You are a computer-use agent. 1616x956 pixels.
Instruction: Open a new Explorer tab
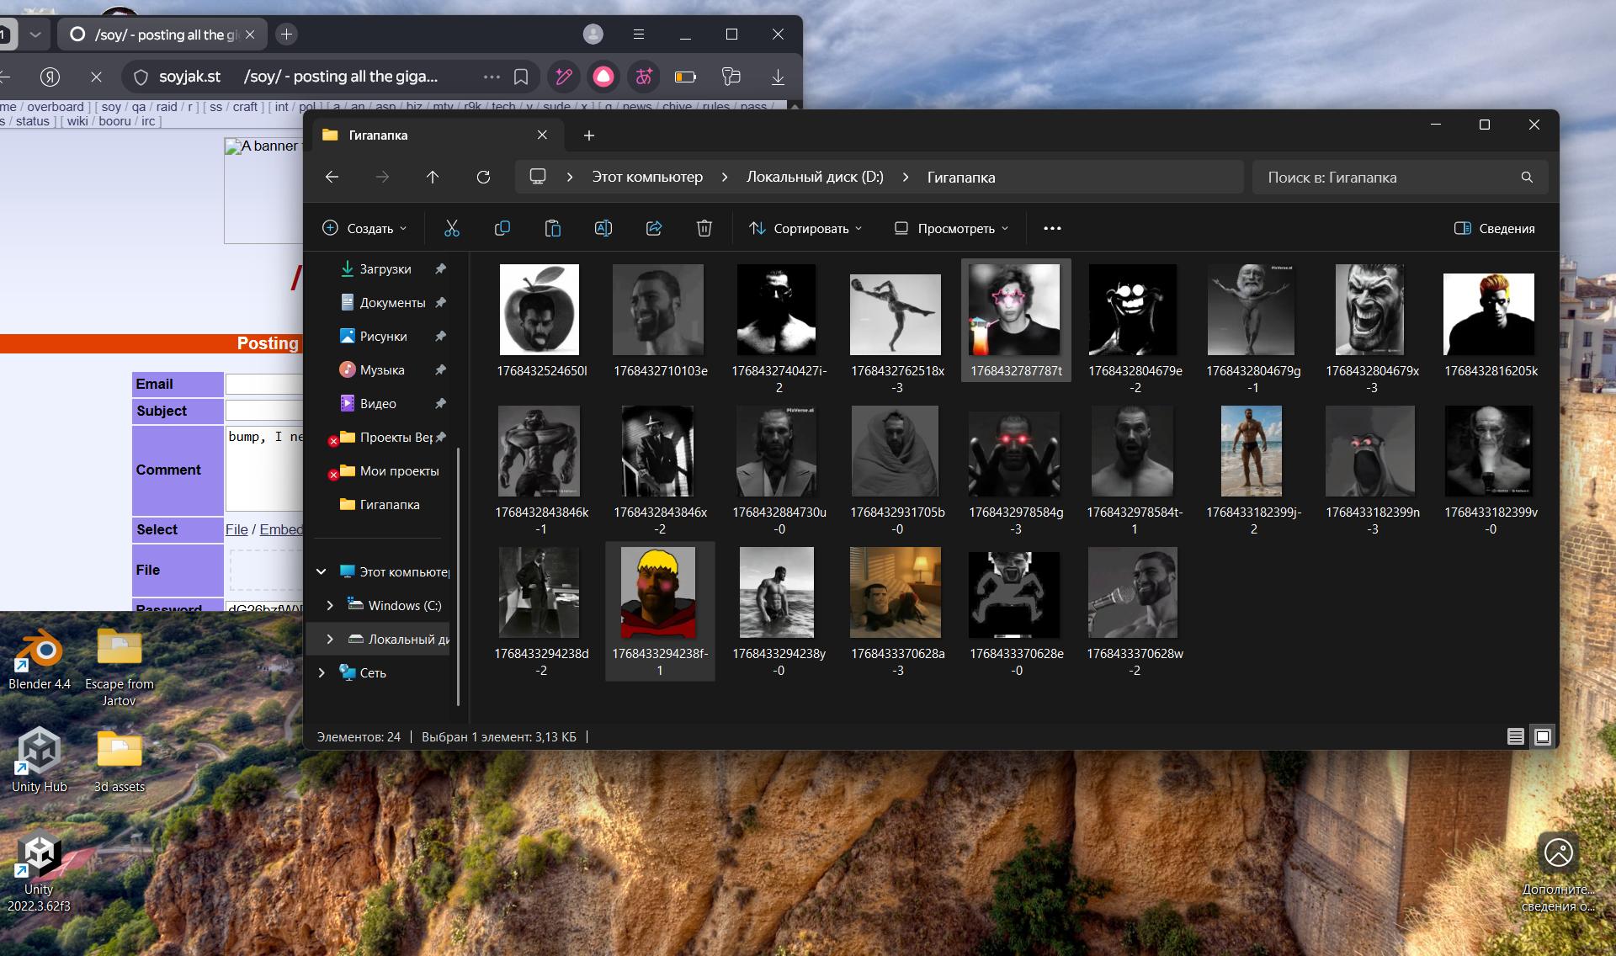[x=589, y=135]
